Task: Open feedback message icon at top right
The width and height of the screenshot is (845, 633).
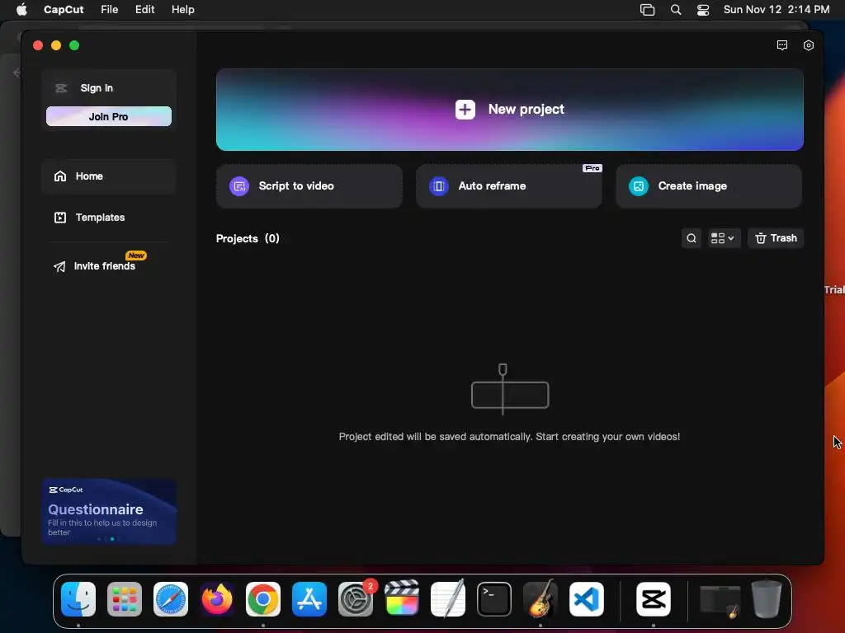Action: coord(782,45)
